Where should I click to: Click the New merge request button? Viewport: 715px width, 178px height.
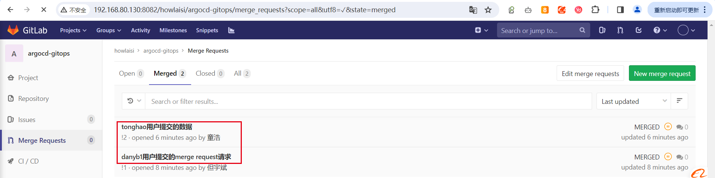click(x=662, y=73)
